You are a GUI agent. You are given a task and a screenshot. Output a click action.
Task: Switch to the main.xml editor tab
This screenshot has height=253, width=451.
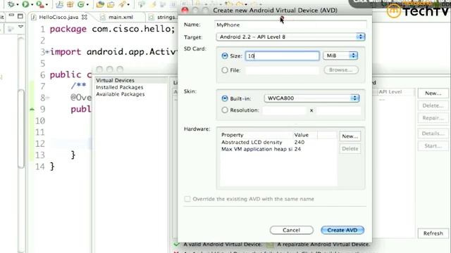coord(121,17)
